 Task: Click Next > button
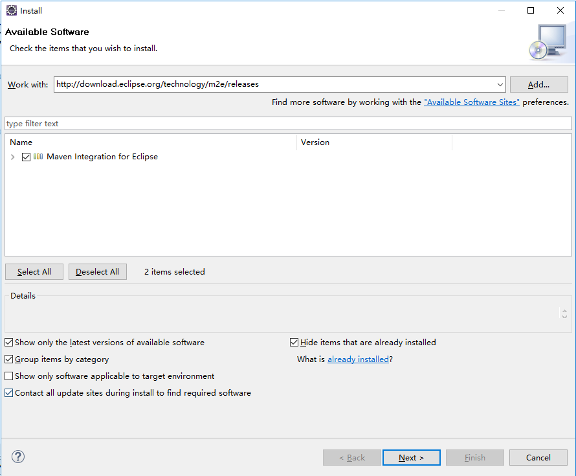point(412,458)
